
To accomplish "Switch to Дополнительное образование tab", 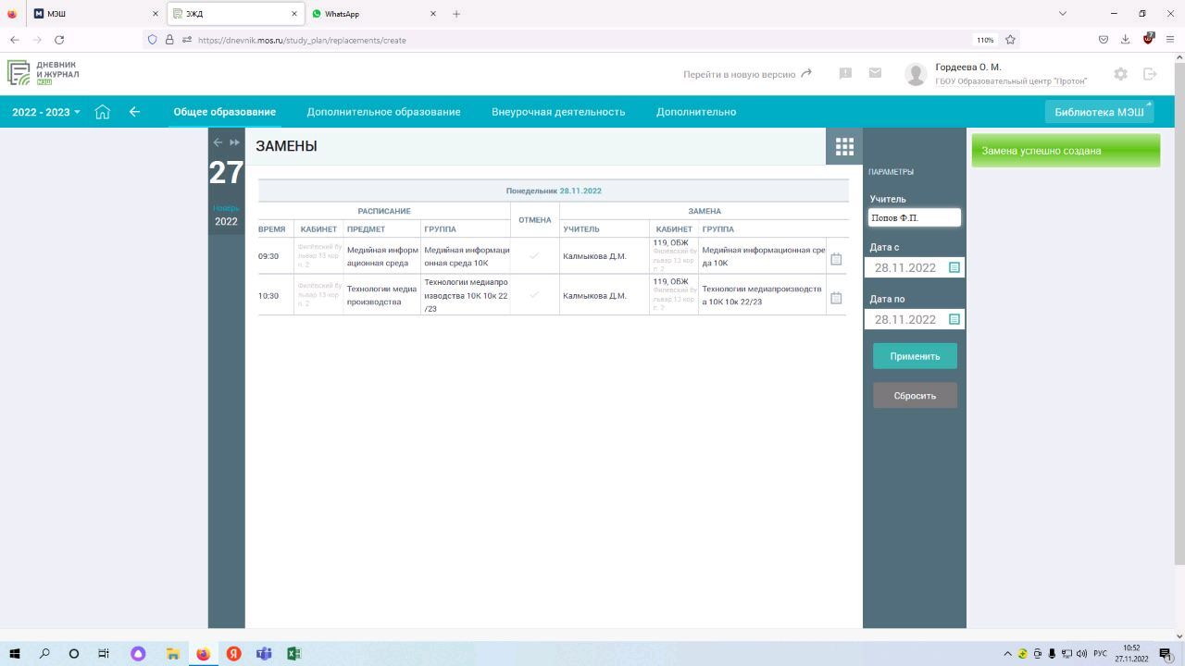I will point(383,112).
